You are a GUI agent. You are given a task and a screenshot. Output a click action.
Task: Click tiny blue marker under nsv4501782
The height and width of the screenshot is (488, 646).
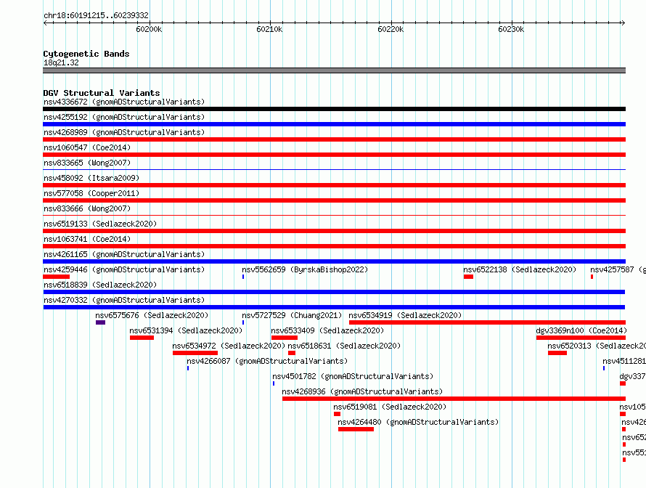pyautogui.click(x=274, y=383)
